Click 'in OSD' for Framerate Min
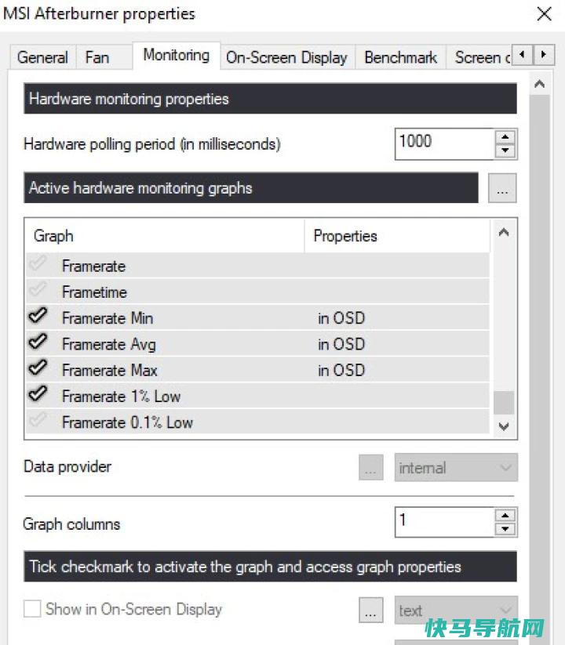This screenshot has height=645, width=565. [341, 318]
